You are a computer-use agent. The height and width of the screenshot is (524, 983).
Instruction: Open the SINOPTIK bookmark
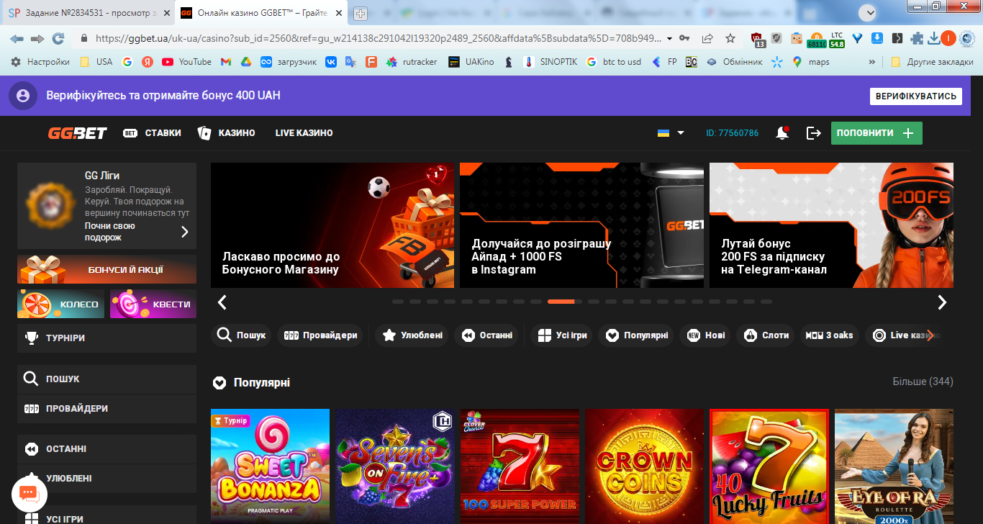[x=551, y=62]
